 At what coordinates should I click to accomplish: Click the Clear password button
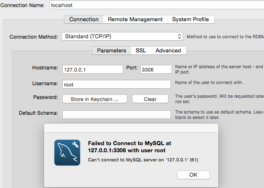click(x=150, y=99)
